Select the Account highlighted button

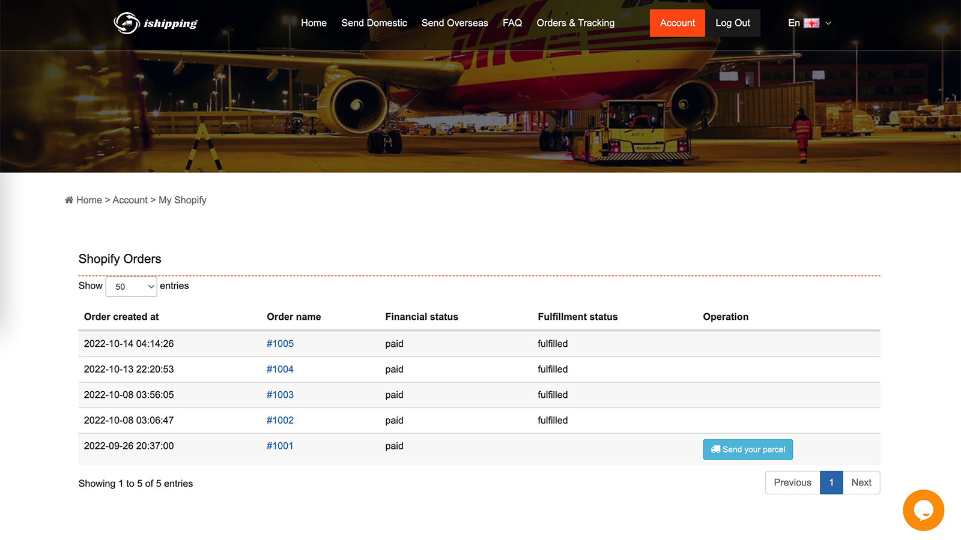point(677,23)
